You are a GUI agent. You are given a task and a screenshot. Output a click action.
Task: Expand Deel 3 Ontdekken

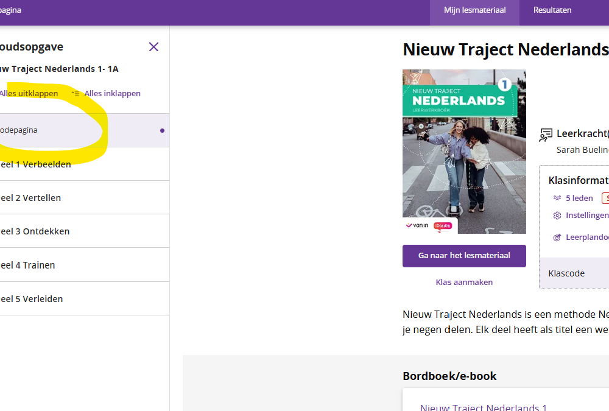point(35,231)
